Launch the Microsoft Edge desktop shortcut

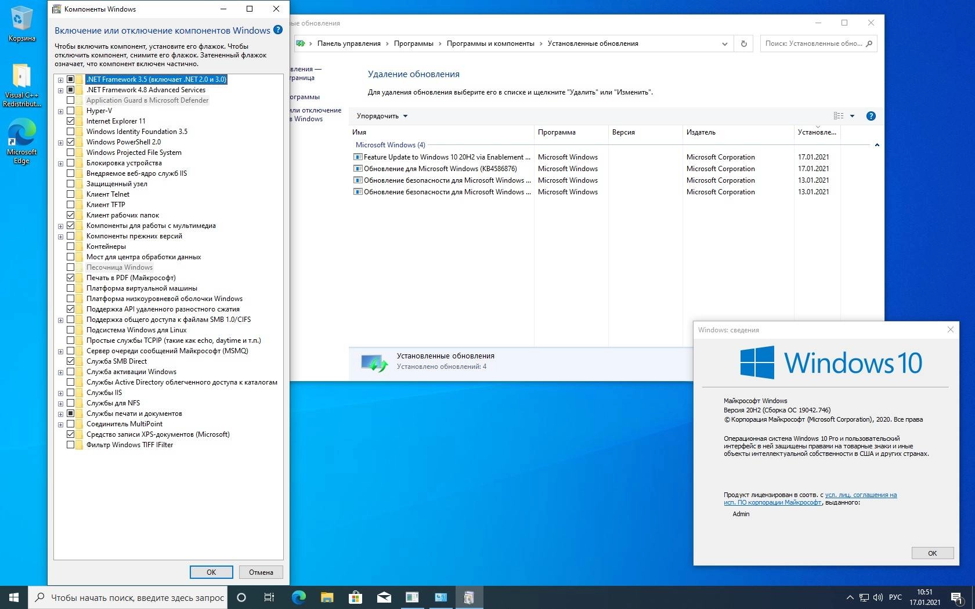coord(21,142)
